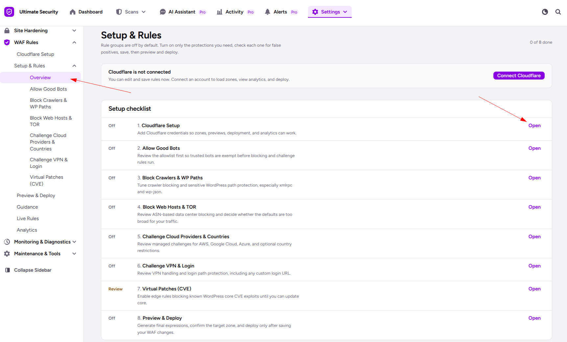
Task: Collapse the Setup & Rules submenu chevron
Action: pos(74,66)
